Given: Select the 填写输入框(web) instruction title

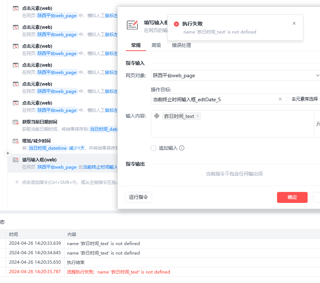Looking at the screenshot, I should pyautogui.click(x=39, y=160).
